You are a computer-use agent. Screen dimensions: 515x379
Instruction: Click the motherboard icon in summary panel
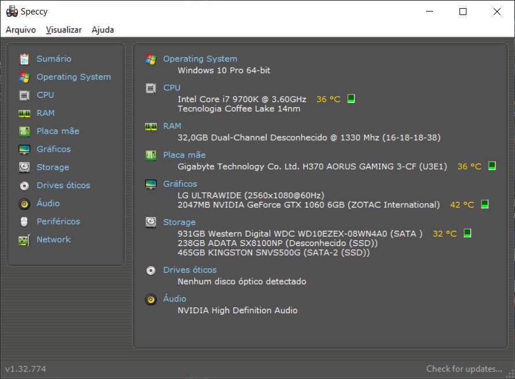coord(151,155)
